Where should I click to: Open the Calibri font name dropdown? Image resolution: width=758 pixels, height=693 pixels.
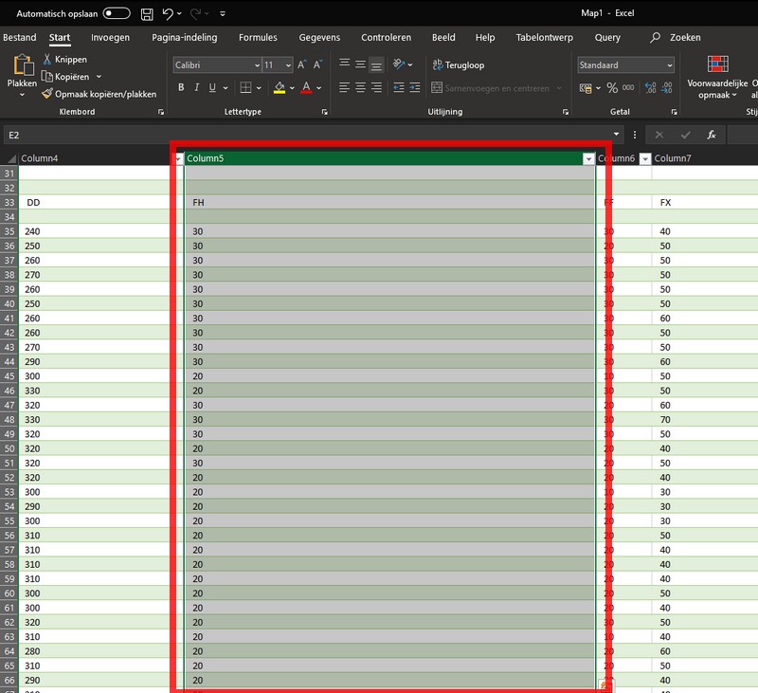[x=257, y=65]
